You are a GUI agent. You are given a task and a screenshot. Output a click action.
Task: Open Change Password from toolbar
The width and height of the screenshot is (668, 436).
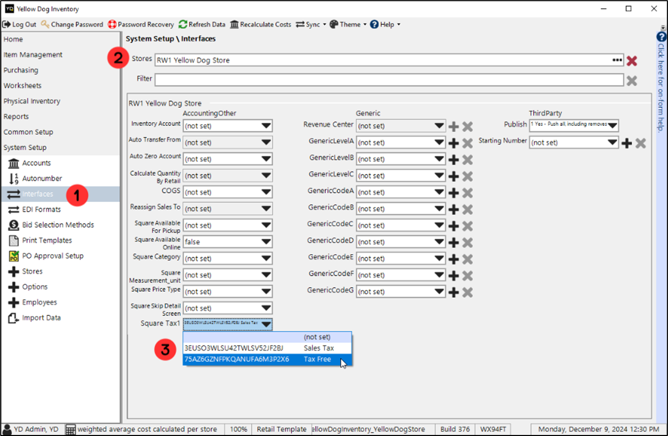pos(72,24)
